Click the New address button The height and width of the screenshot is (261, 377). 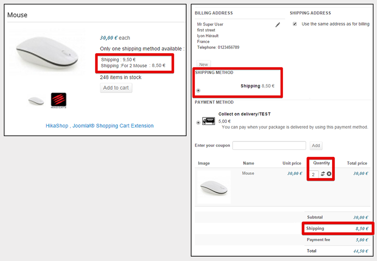tap(204, 64)
